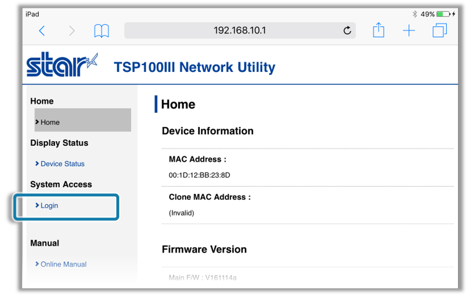
Task: Open the Online Manual link
Action: click(64, 264)
